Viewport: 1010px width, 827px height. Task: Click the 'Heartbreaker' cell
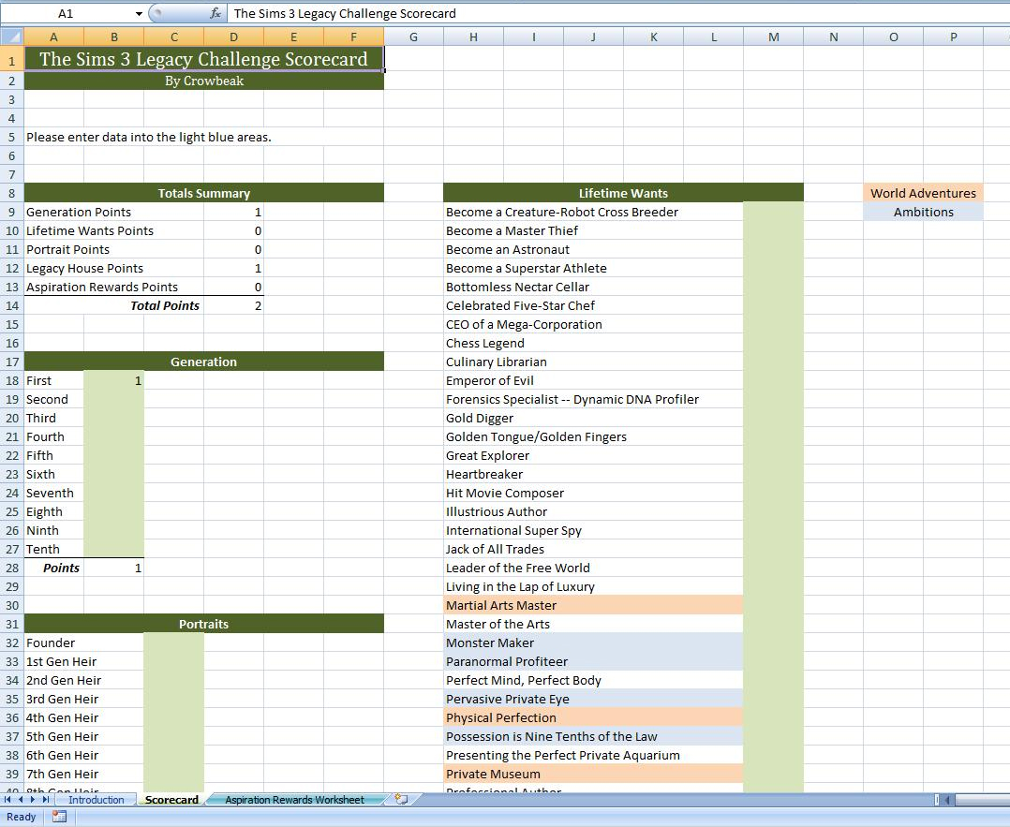click(x=593, y=474)
